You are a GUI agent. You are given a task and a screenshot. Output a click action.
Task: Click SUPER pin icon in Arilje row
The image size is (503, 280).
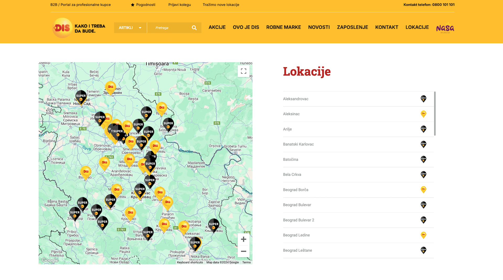pyautogui.click(x=423, y=129)
